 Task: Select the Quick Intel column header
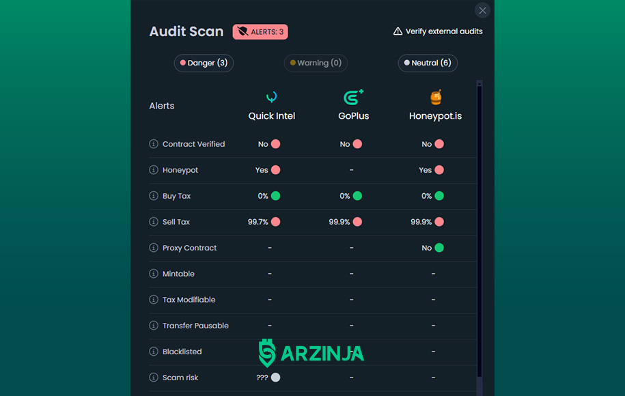pyautogui.click(x=271, y=116)
